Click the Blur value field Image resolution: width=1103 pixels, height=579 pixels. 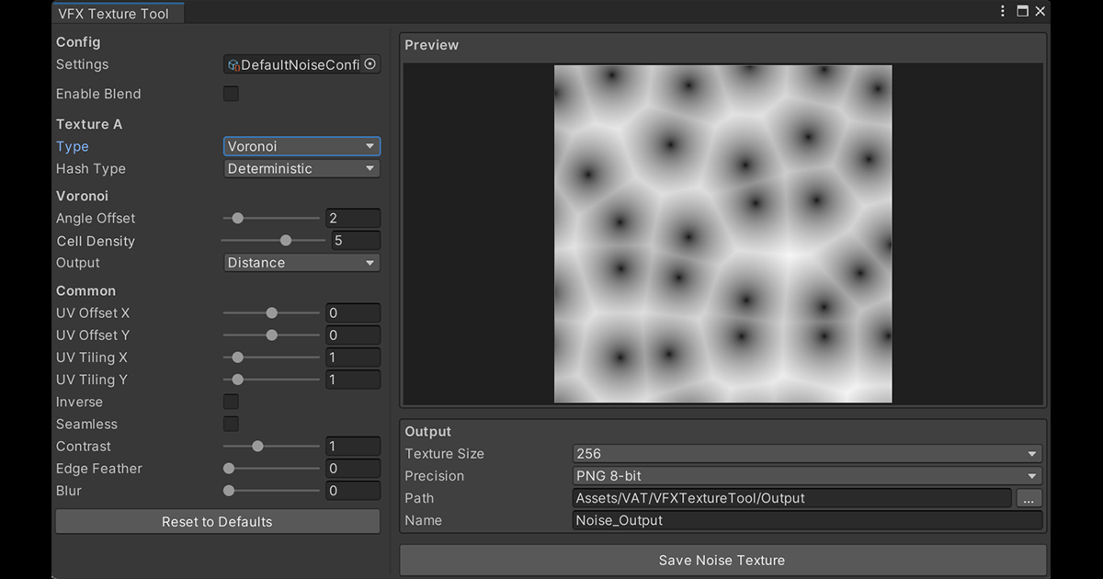(353, 491)
